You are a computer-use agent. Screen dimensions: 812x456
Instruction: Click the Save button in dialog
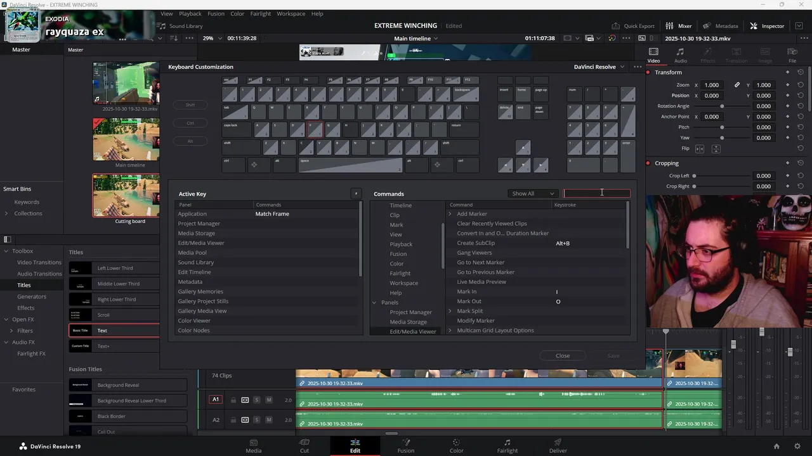point(613,355)
